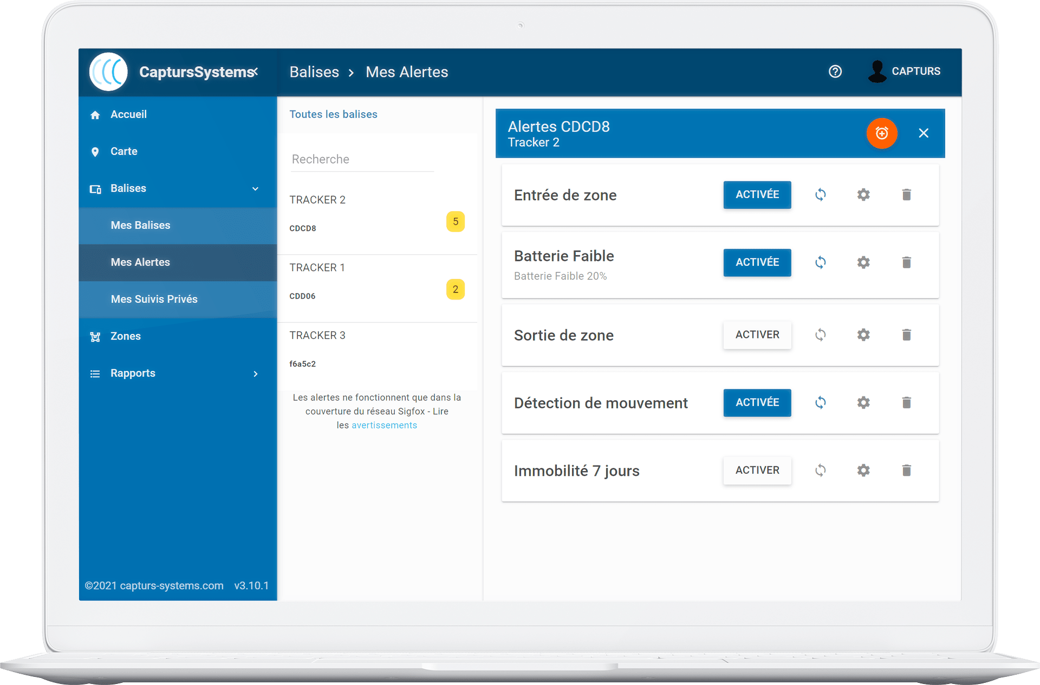1040x685 pixels.
Task: Delete the Sortie de zone alert
Action: click(x=907, y=335)
